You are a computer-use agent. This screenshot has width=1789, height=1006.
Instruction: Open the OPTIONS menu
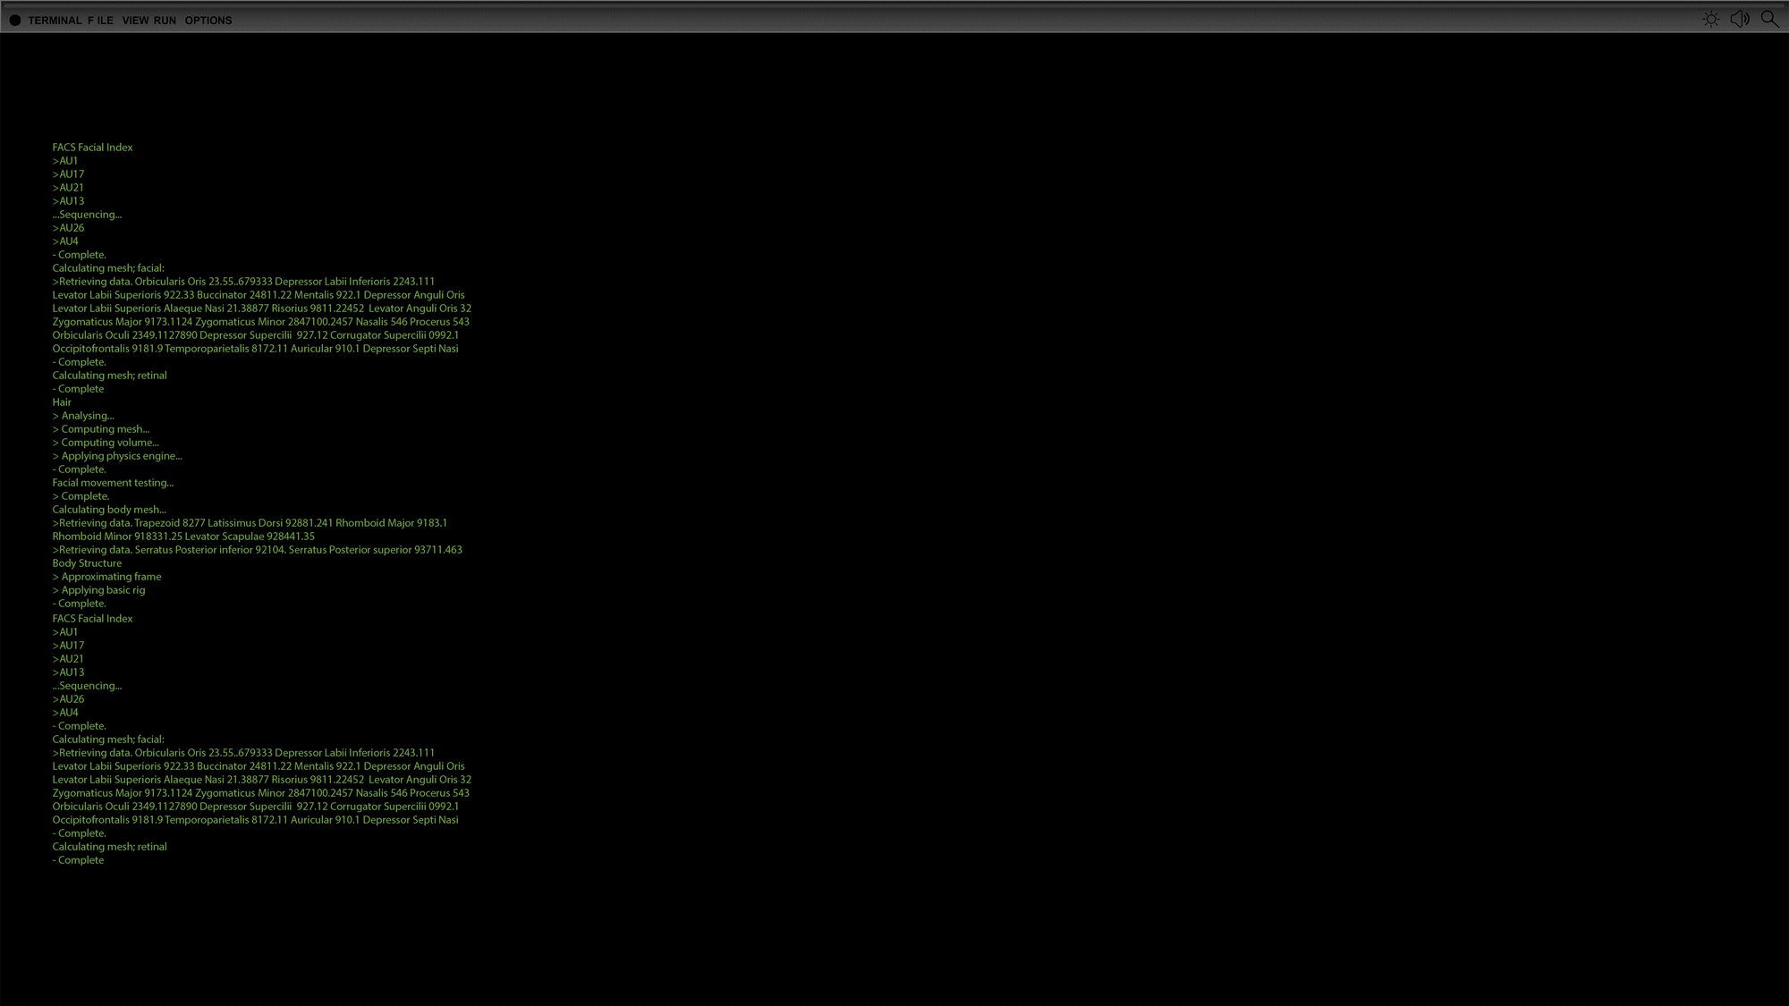pyautogui.click(x=208, y=21)
